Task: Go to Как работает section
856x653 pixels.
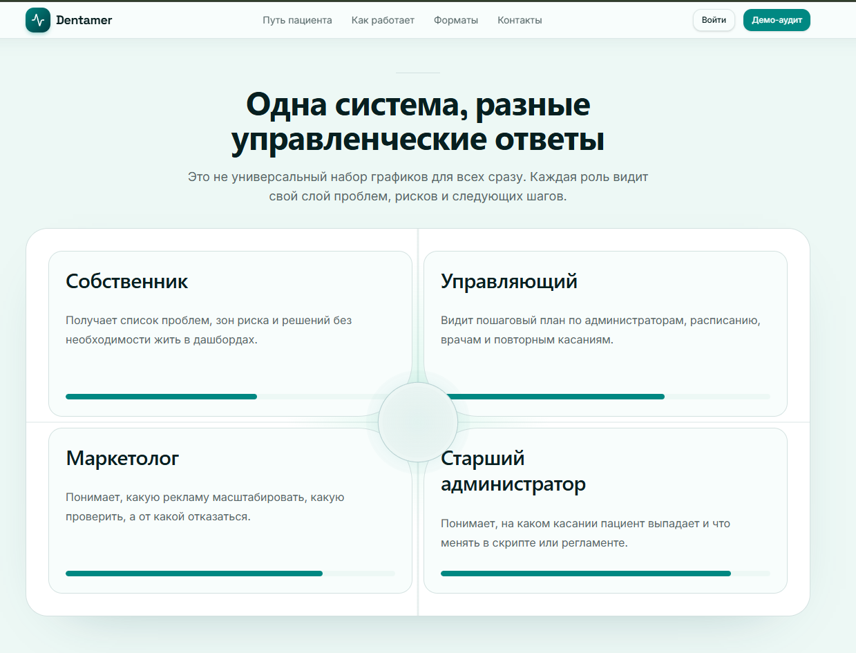Action: (383, 20)
